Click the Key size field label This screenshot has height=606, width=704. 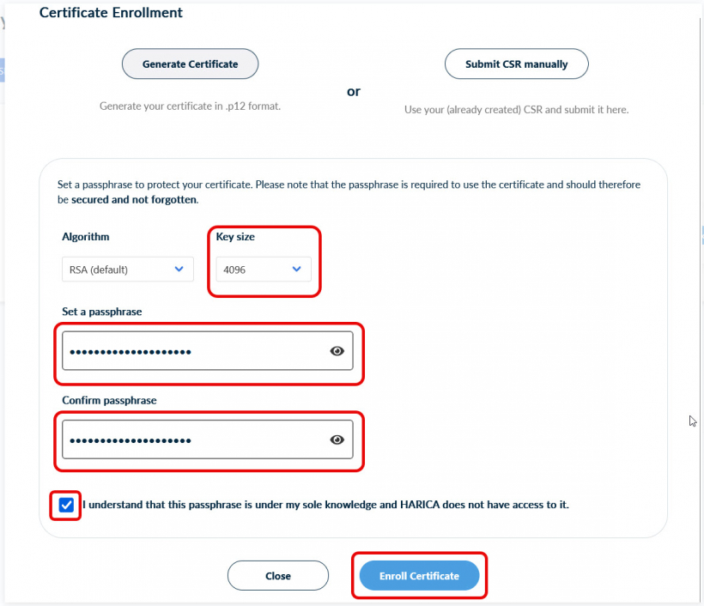tap(235, 237)
